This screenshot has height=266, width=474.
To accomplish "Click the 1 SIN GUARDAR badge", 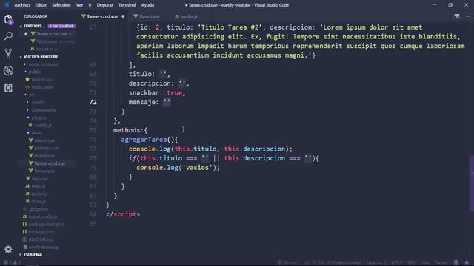I will pyautogui.click(x=61, y=27).
